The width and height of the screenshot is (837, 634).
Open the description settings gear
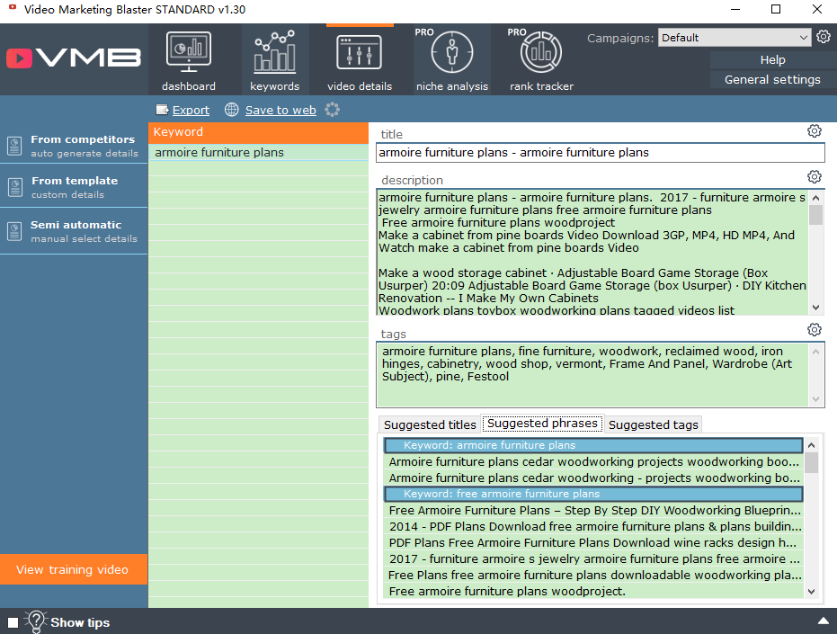815,176
